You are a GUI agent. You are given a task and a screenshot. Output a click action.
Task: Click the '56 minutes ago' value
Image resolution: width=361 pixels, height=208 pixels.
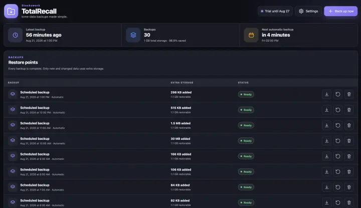click(44, 35)
